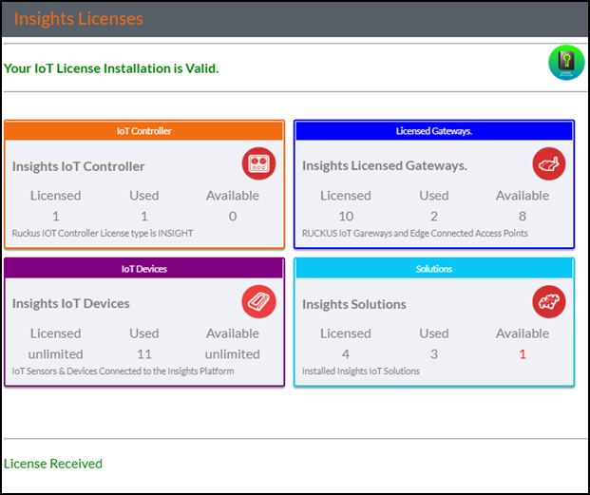Select the blue Licensed Gateways header
This screenshot has width=590, height=495.
coord(434,131)
